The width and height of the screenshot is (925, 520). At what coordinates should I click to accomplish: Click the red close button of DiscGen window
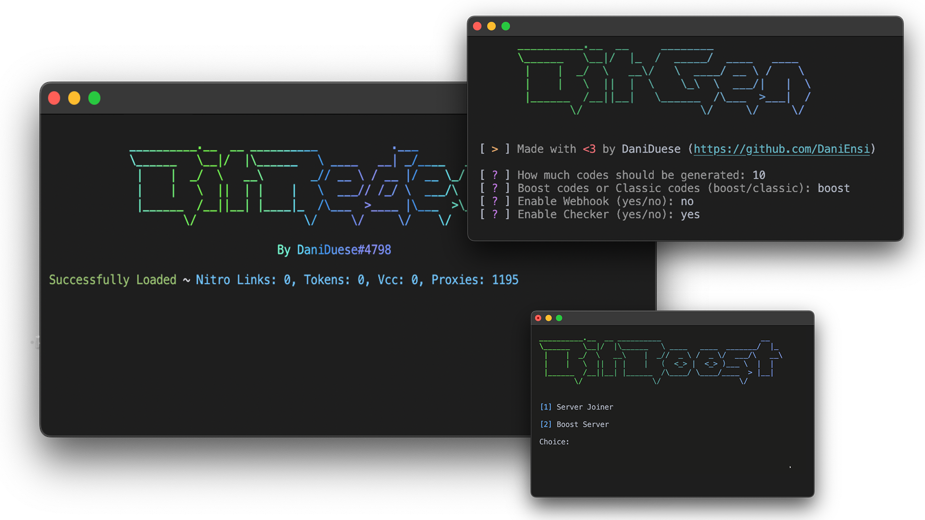(x=477, y=26)
